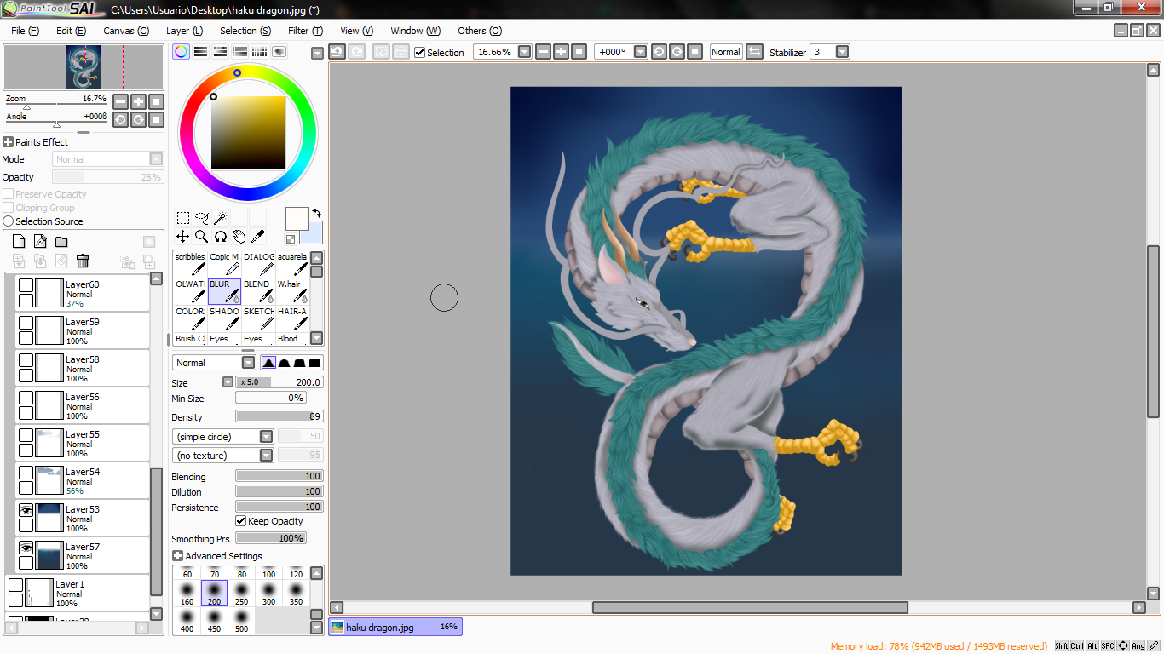Select the Lasso selection tool
Image resolution: width=1164 pixels, height=654 pixels.
[202, 218]
